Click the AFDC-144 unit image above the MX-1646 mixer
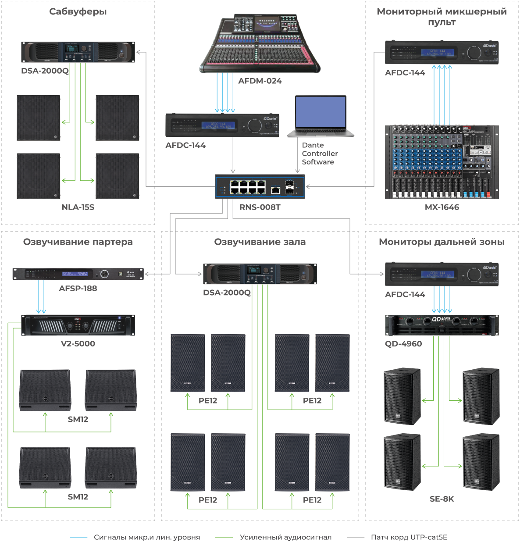Image resolution: width=520 pixels, height=553 pixels. 442,52
